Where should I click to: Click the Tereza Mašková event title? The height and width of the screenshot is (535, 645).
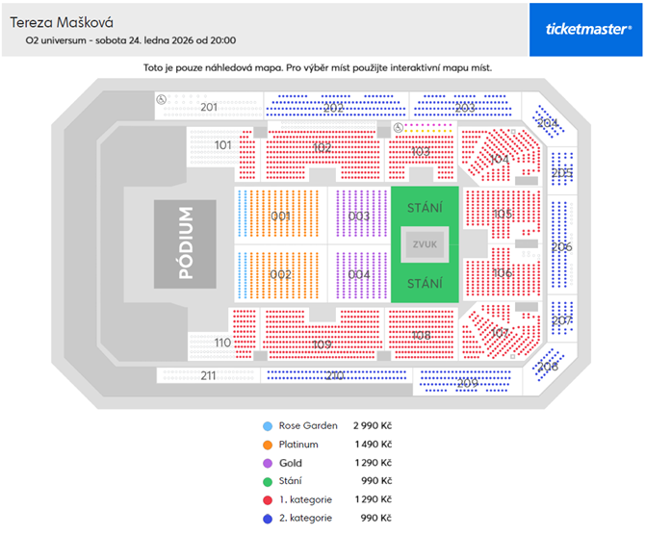pos(62,23)
